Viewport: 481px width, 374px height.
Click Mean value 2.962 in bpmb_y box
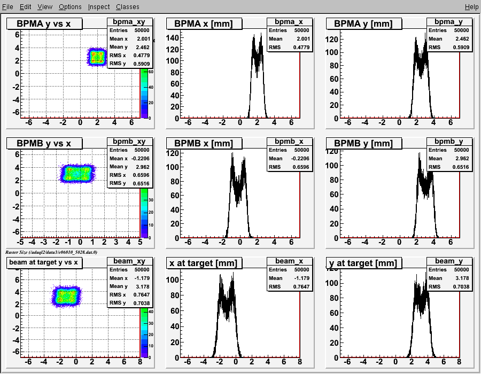[x=462, y=159]
